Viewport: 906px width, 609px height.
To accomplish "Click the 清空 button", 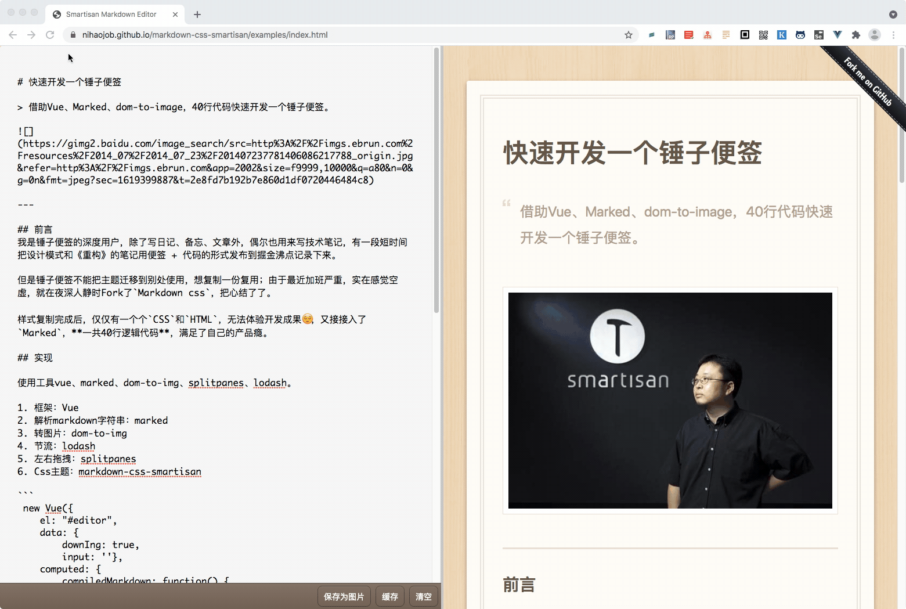I will click(x=424, y=597).
